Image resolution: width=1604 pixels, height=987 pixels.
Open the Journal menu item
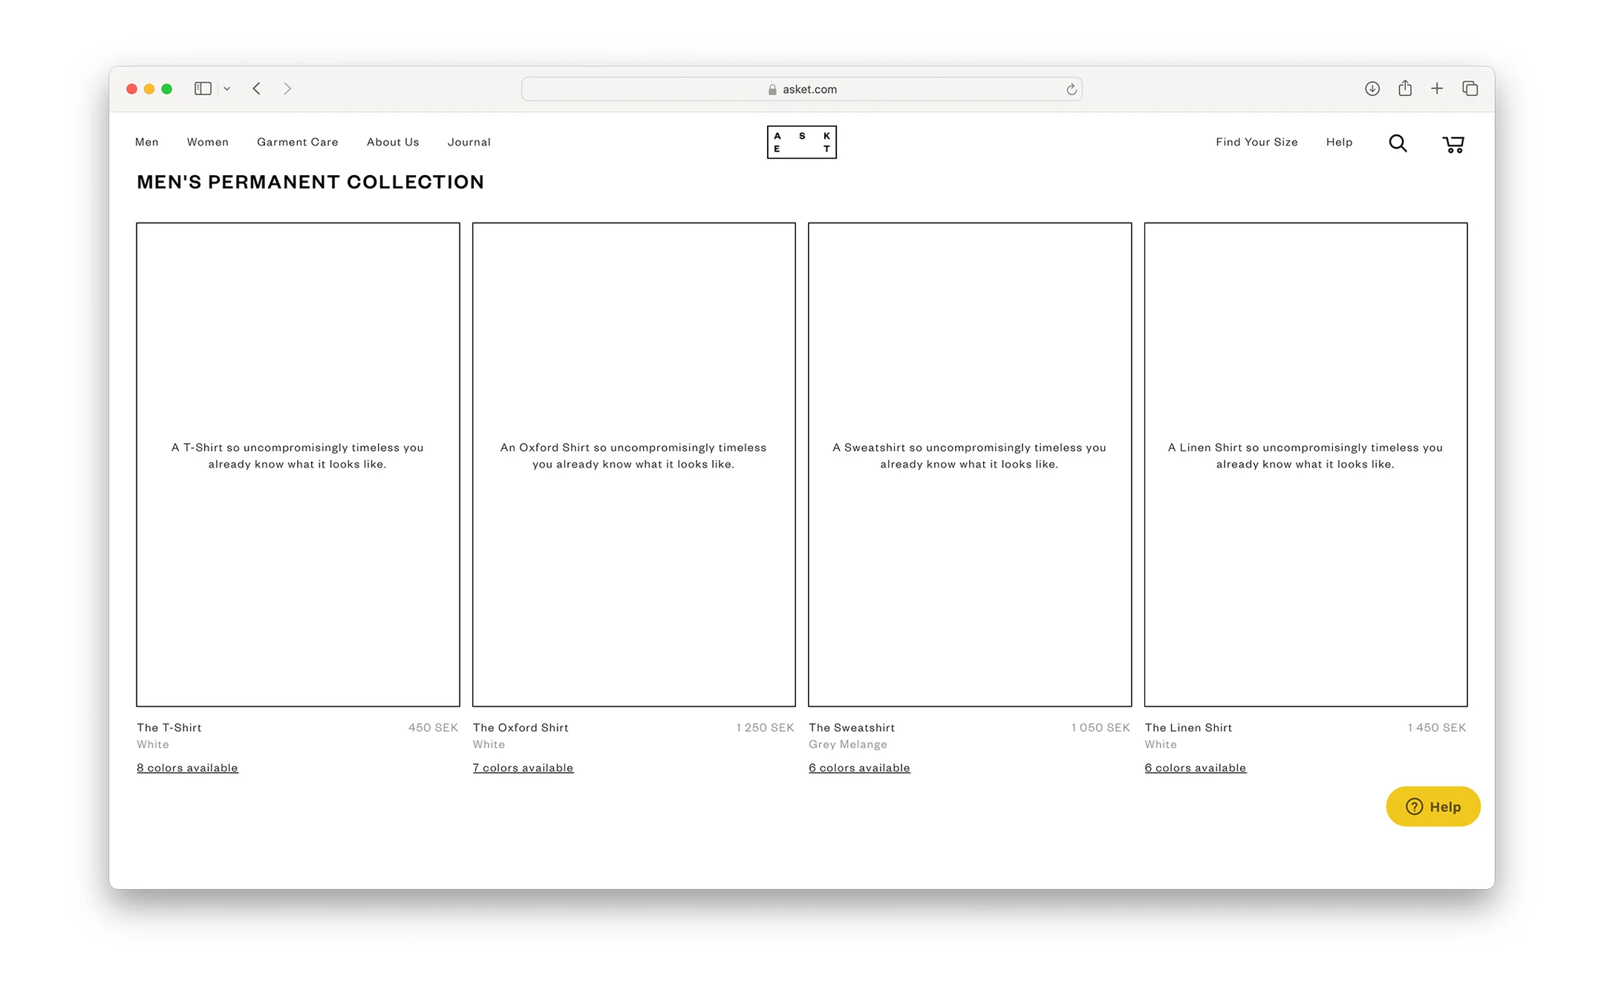click(469, 142)
